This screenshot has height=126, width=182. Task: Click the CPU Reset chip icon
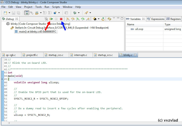(x=95, y=19)
